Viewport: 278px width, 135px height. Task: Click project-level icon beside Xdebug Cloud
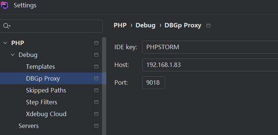tap(96, 114)
